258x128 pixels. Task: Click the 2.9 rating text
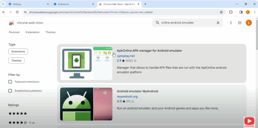point(119,61)
